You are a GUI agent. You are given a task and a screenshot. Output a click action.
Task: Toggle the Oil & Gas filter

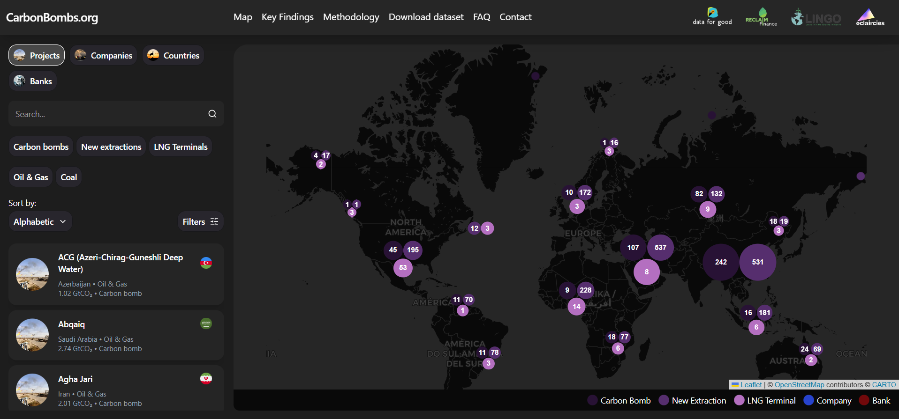pos(31,177)
